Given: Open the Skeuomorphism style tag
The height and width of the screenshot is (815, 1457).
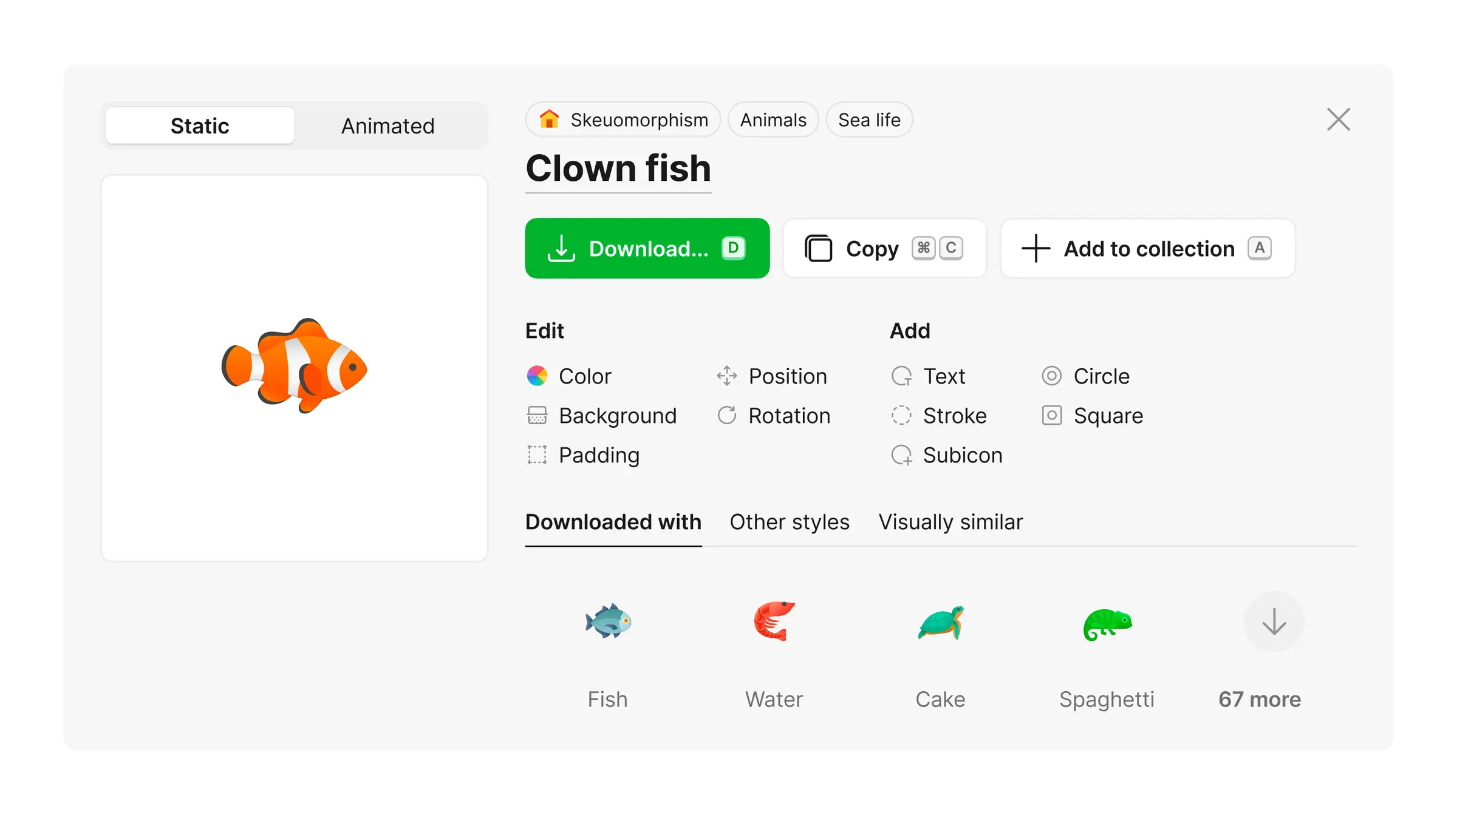Looking at the screenshot, I should [623, 120].
